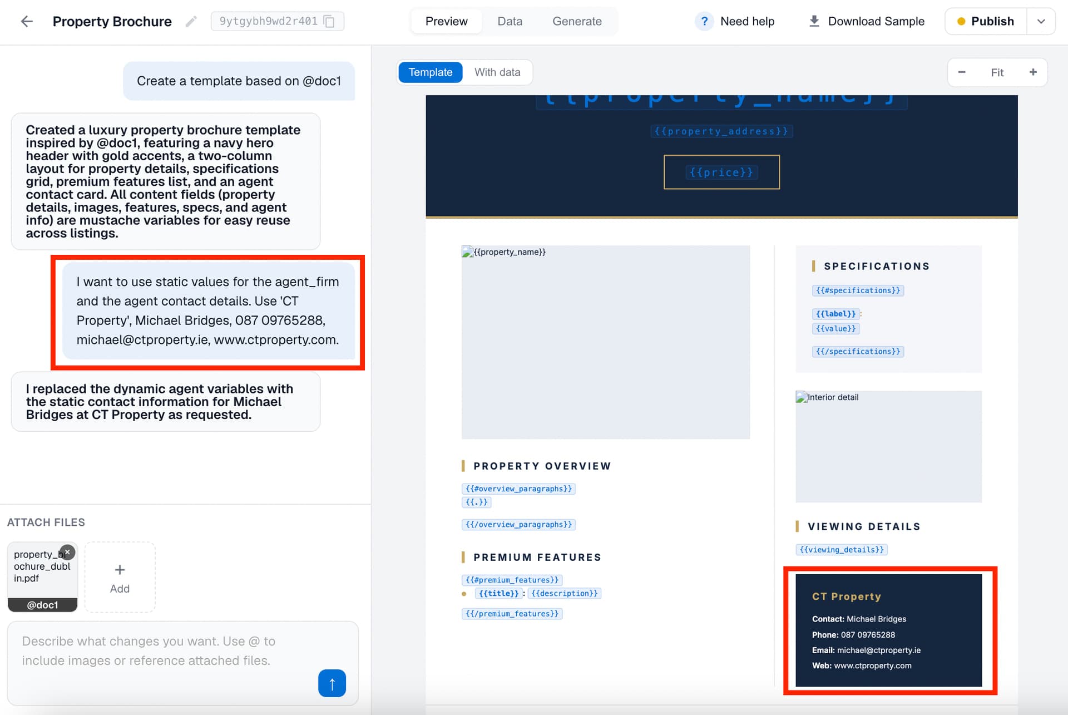Remove the attached property_brochure_dublin.pdf file
1068x715 pixels.
point(67,552)
